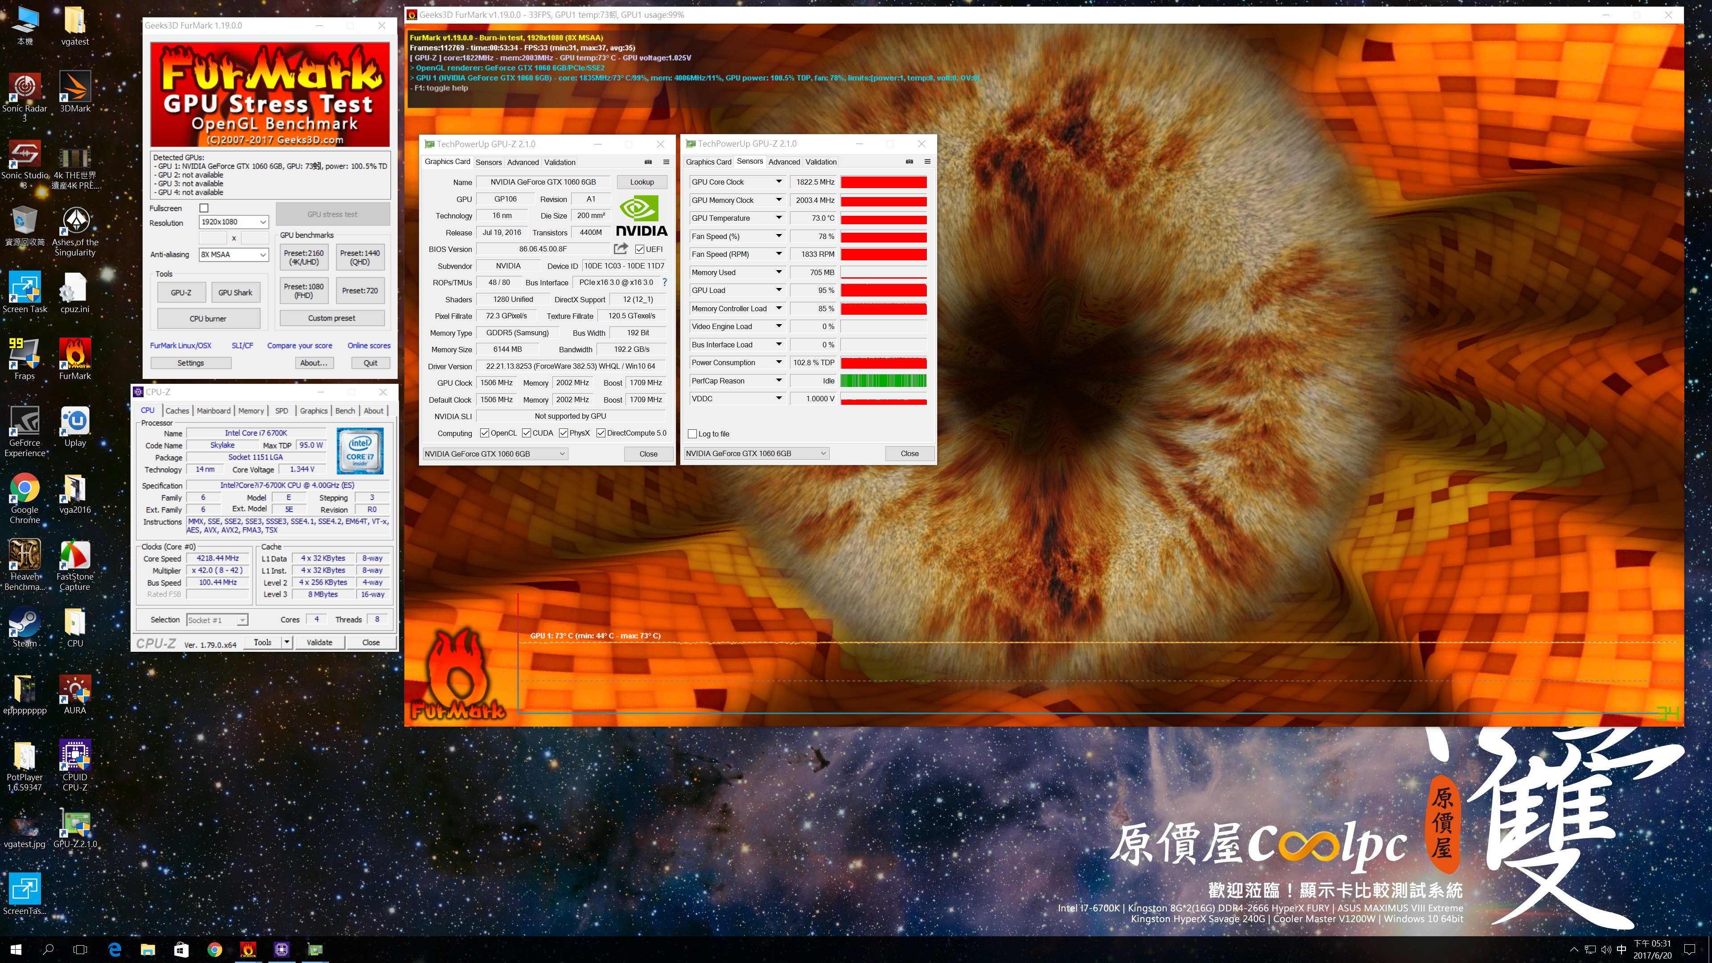Open Ashes of the Singularity shortcut

click(x=75, y=231)
